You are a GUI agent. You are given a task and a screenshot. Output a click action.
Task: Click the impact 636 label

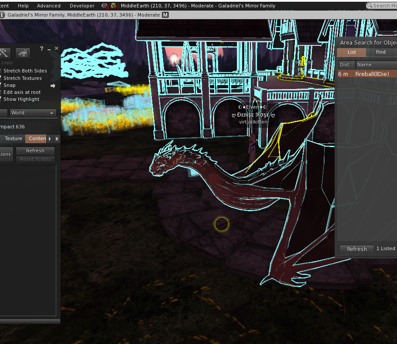click(12, 127)
